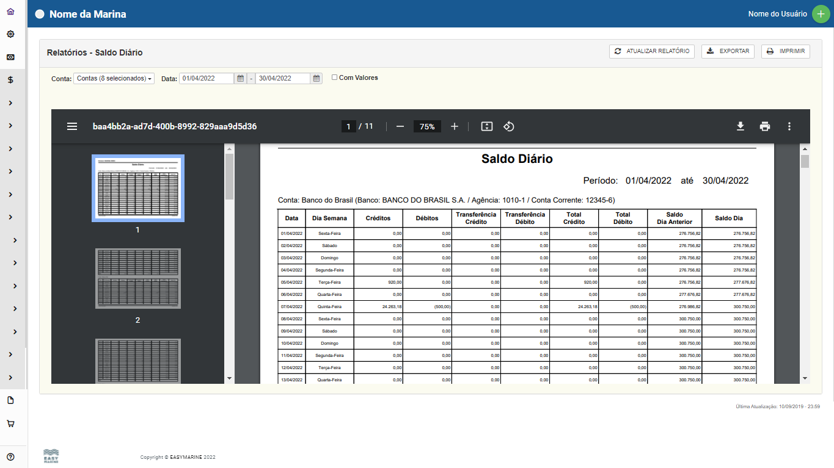834x468 pixels.
Task: Select page 2 thumbnail
Action: (137, 278)
